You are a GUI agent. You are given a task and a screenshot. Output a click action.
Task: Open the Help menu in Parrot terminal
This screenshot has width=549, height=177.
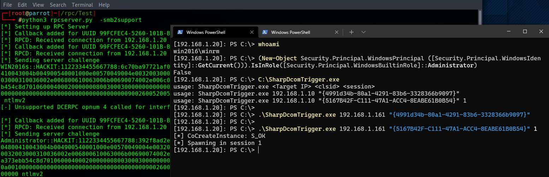[x=104, y=5]
